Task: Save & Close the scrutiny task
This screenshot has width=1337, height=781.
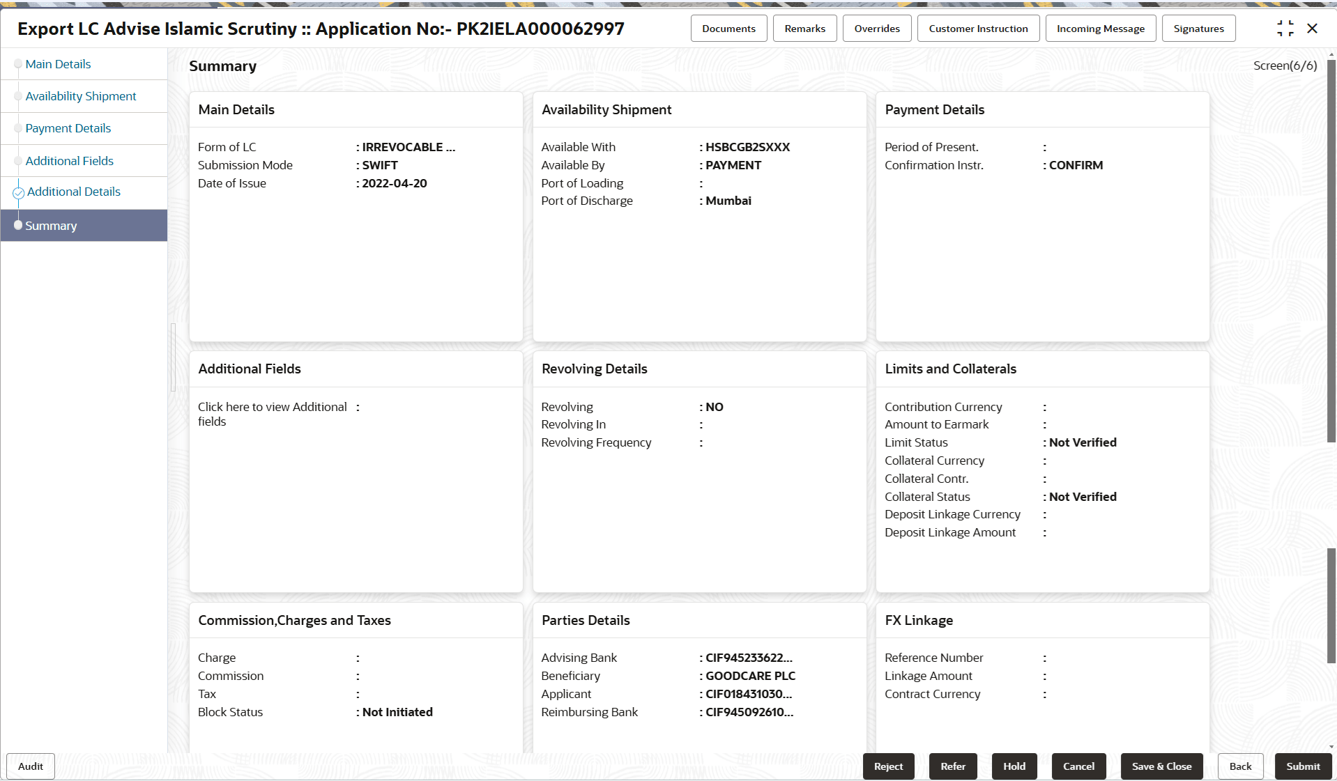Action: (x=1161, y=766)
